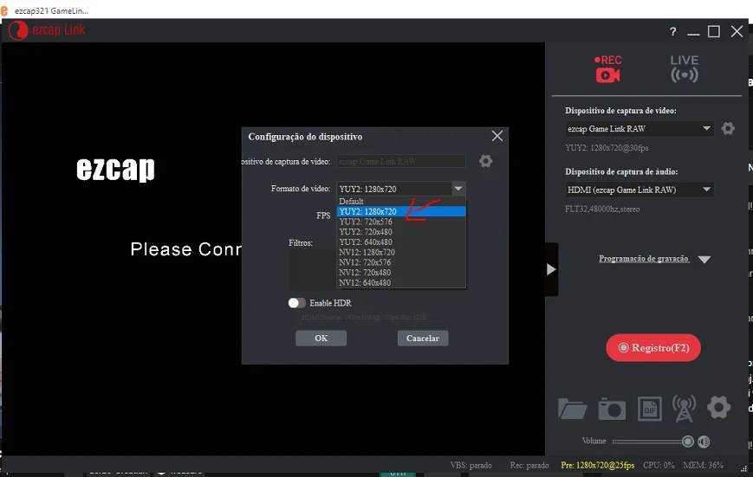Open Programação de gravação link

click(x=644, y=259)
